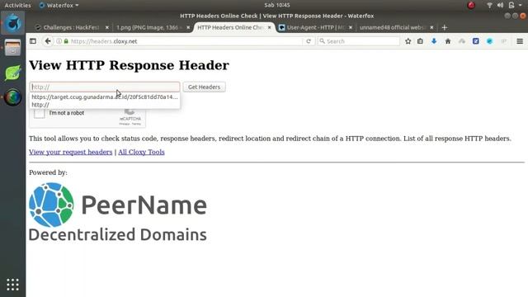Viewport: 528px width, 297px height.
Task: Open the clock calendar Sab 10:45
Action: tap(277, 5)
